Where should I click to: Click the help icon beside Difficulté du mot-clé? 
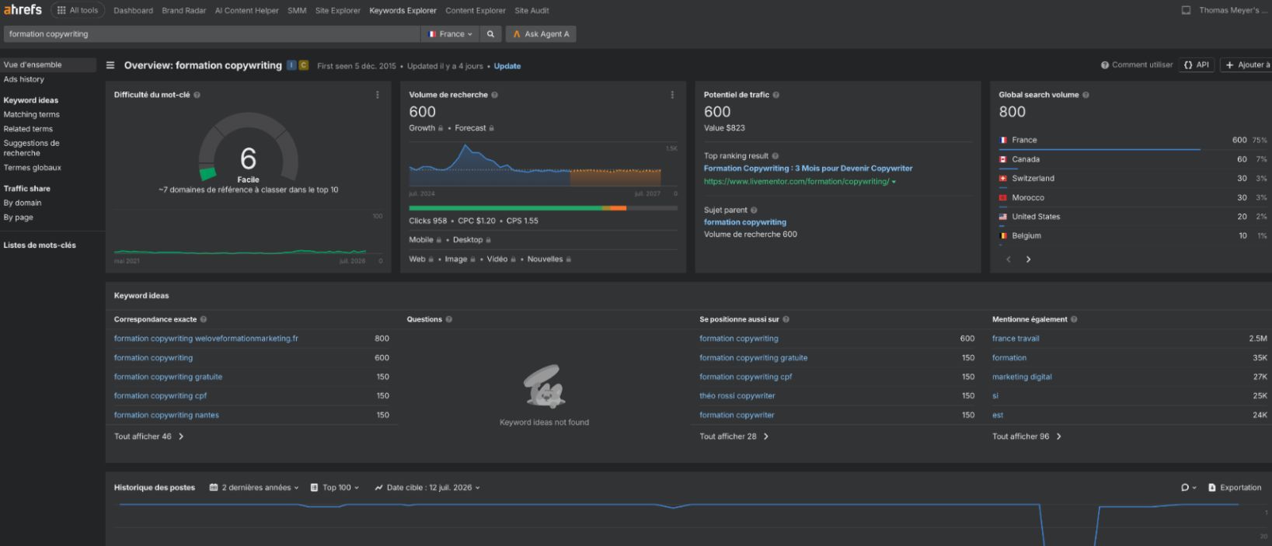point(197,95)
